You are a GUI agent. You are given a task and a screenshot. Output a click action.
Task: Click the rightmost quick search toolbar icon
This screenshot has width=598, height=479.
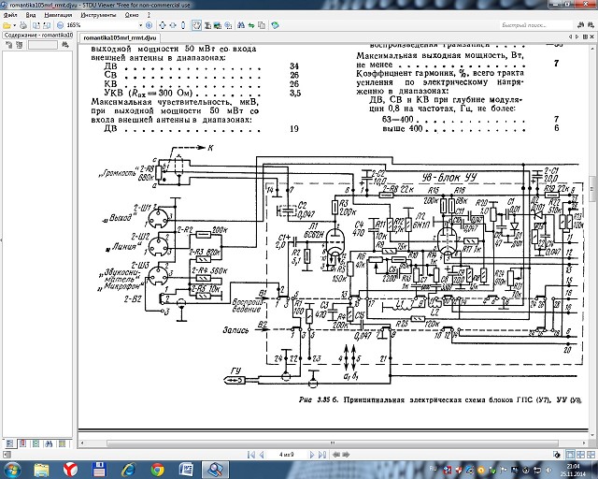point(591,25)
